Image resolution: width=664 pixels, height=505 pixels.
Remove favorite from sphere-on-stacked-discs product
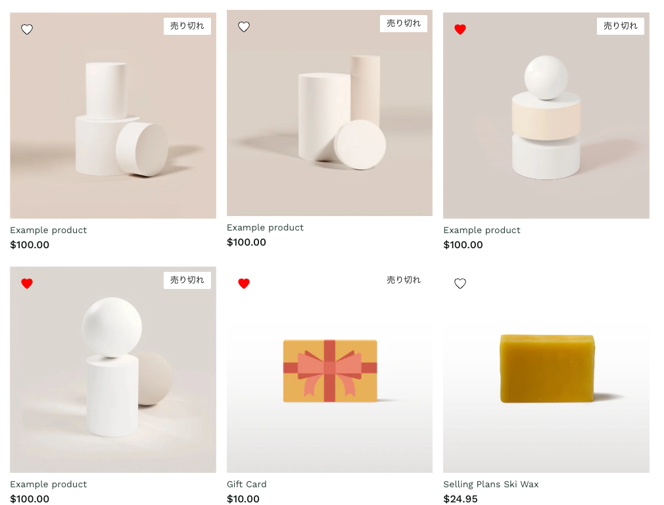click(460, 30)
